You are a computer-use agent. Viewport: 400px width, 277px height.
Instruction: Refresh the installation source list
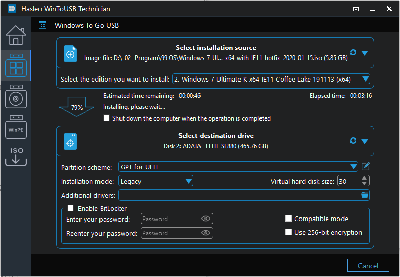point(353,52)
